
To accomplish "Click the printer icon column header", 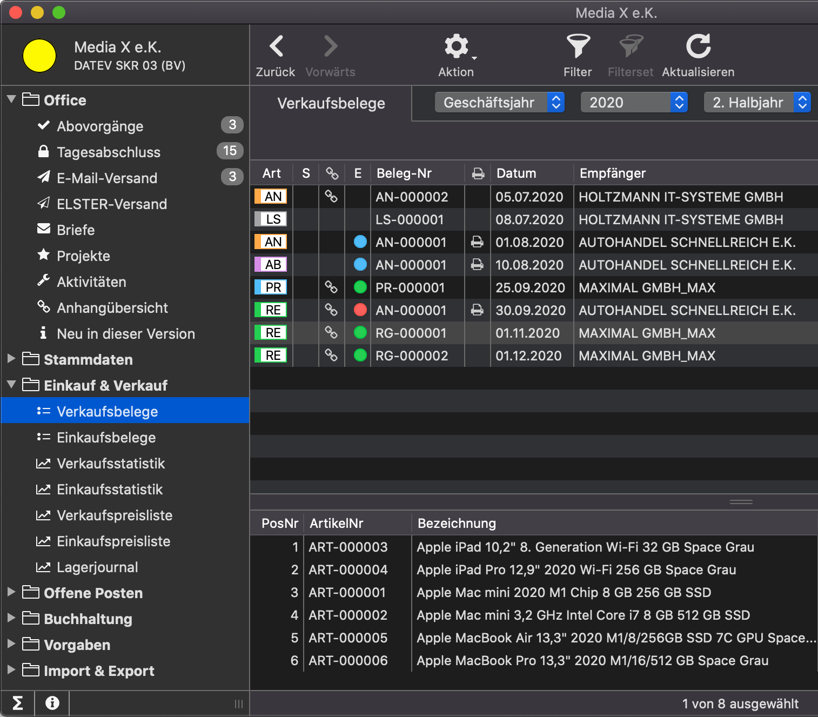I will (478, 173).
